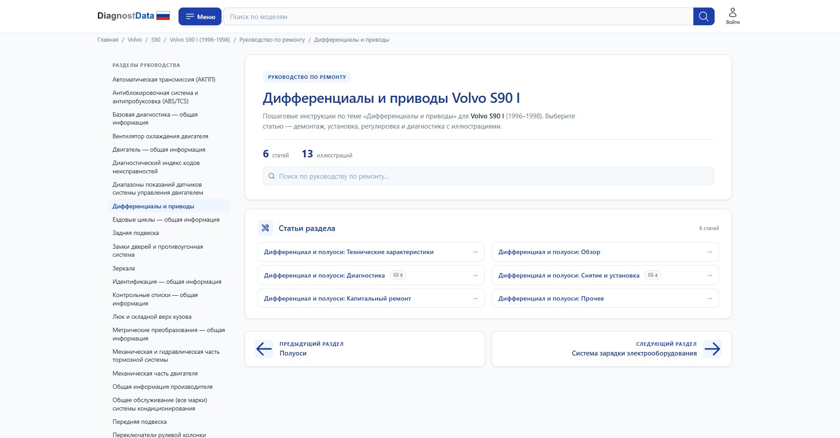Click arrow on Диагностика row
Image resolution: width=840 pixels, height=438 pixels.
(475, 275)
